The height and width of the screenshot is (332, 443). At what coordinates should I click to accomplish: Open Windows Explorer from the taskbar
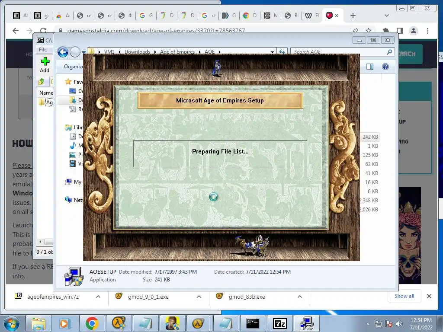coord(38,323)
